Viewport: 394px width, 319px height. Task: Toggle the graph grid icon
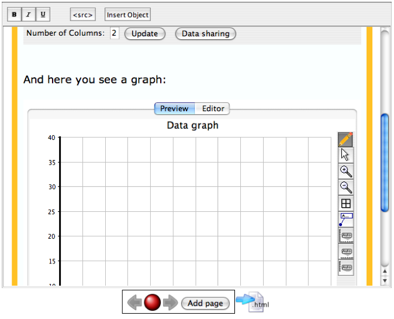[x=345, y=203]
